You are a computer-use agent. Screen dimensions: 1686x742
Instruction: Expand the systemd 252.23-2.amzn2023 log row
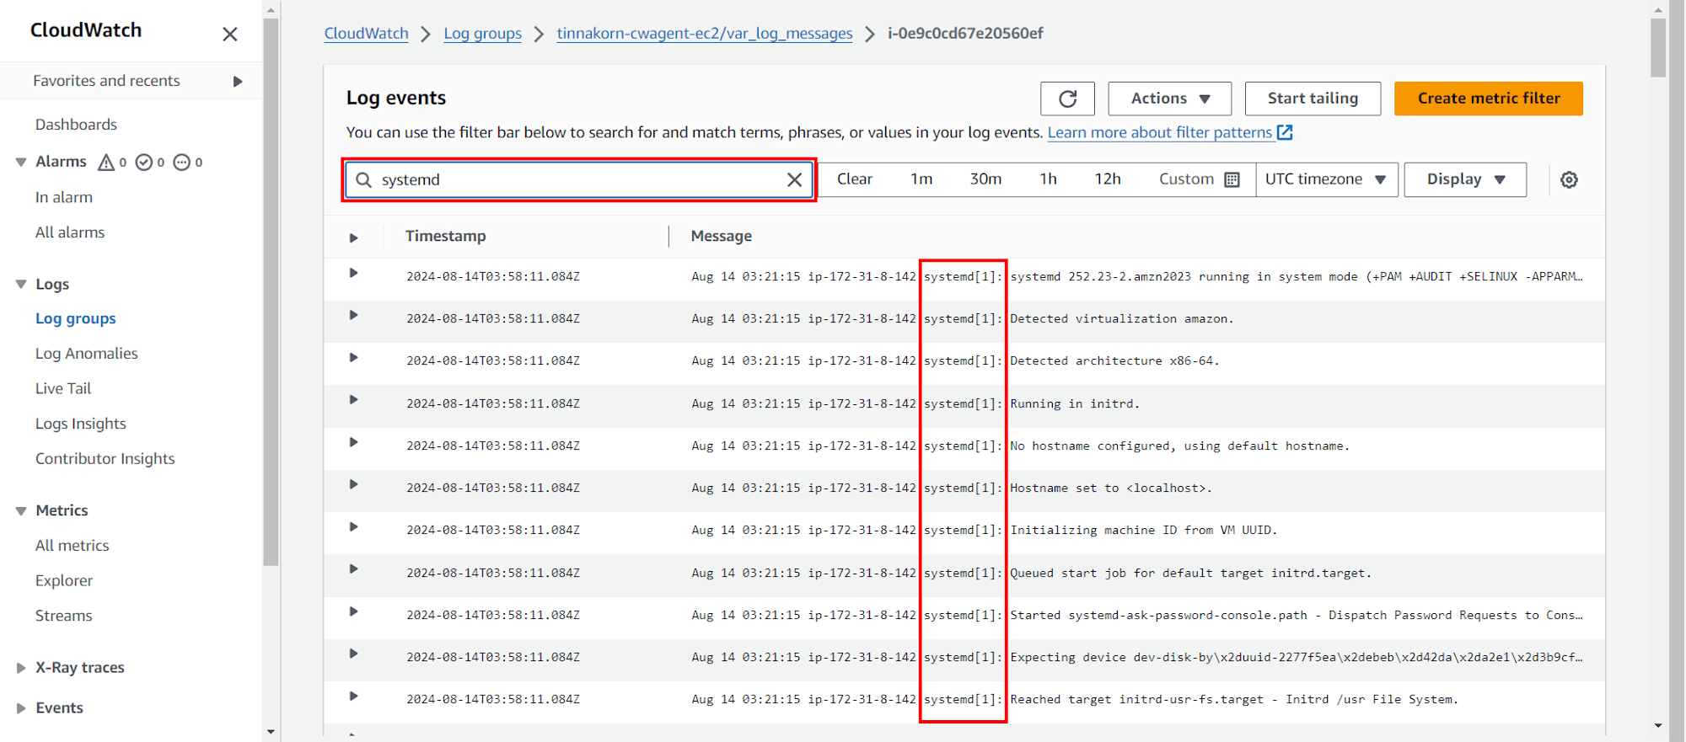click(354, 273)
